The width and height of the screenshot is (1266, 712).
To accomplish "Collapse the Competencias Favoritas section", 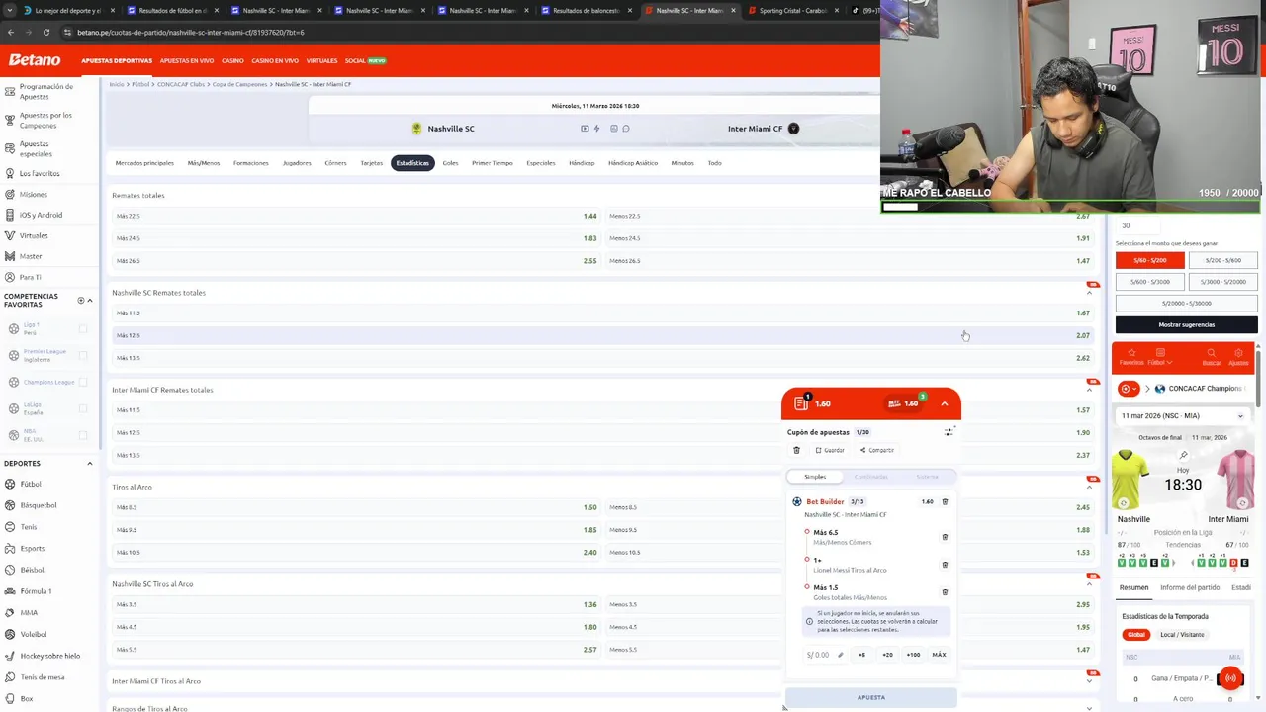I will (90, 300).
